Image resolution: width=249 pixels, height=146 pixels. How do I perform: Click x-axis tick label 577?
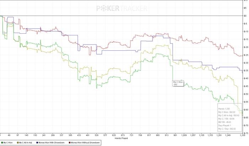click(x=105, y=135)
